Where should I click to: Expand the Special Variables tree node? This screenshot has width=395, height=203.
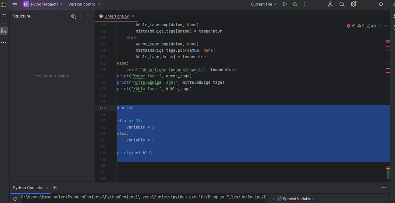tap(273, 199)
